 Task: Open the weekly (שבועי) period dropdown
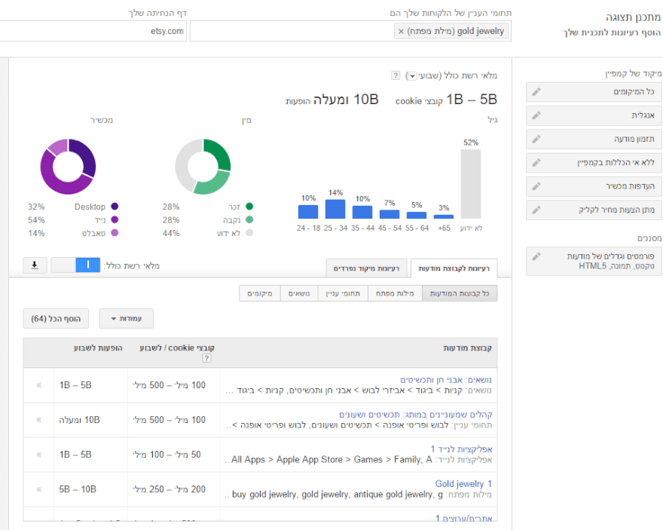tap(412, 76)
